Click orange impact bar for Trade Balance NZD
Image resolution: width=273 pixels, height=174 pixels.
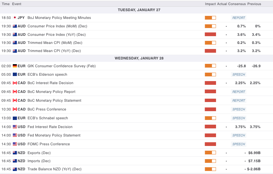(210, 169)
